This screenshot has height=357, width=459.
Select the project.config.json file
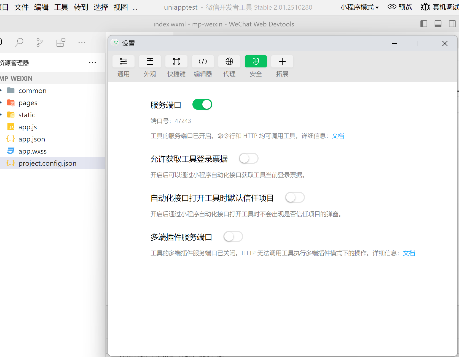pos(47,163)
